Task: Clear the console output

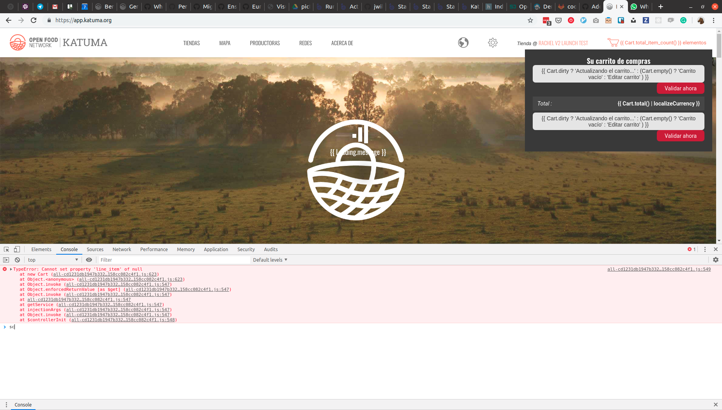Action: 17,260
